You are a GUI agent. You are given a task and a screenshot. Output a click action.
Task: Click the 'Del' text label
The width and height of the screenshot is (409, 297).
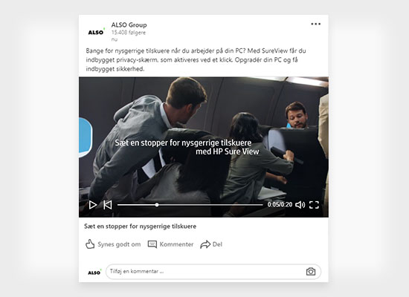pyautogui.click(x=217, y=244)
